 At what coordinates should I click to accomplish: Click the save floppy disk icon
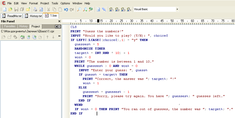(16, 9)
